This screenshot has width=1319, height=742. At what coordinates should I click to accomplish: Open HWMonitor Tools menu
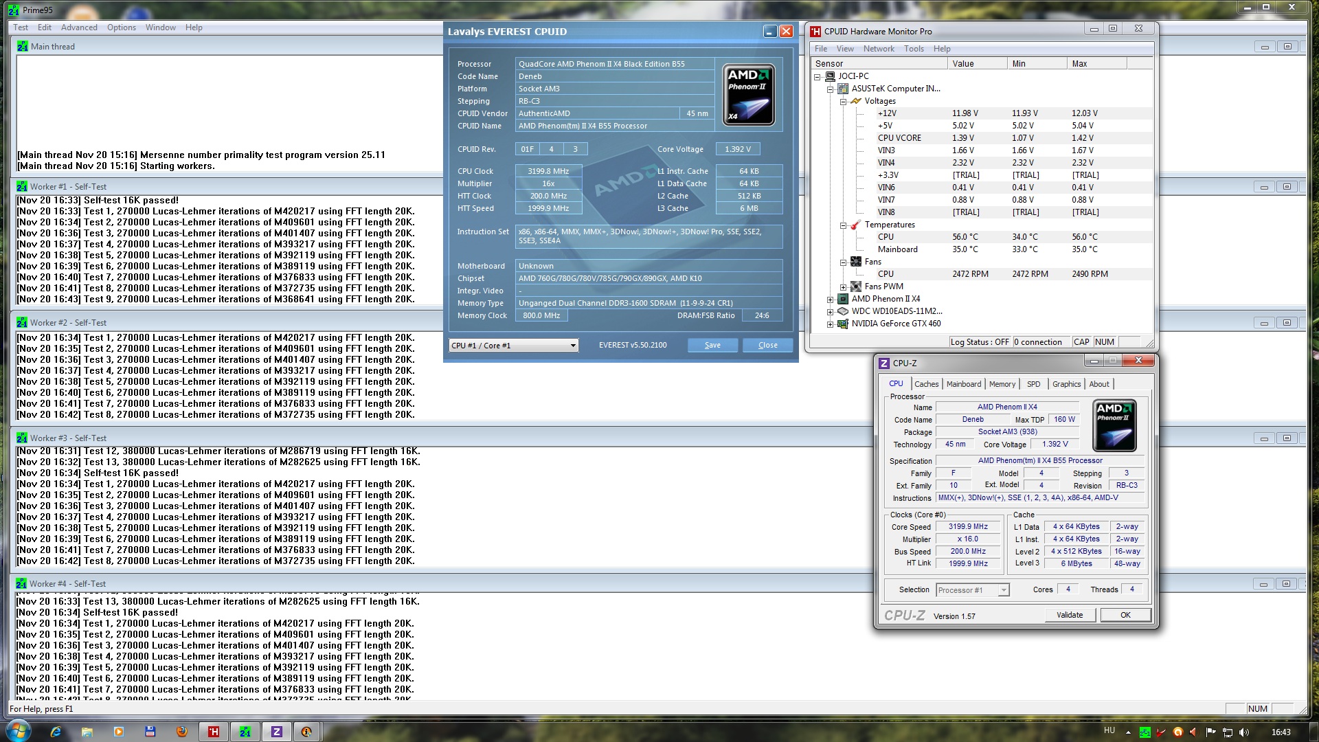(x=914, y=49)
